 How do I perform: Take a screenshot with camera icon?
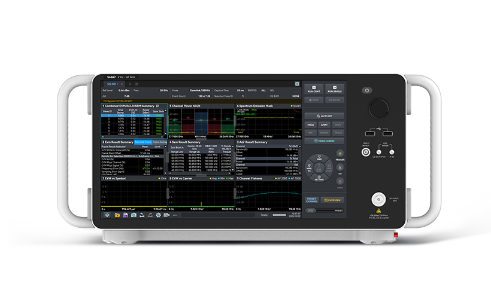pyautogui.click(x=134, y=215)
